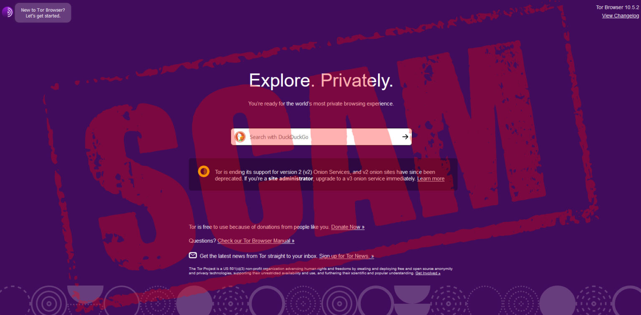Sign up for Tor News link

(346, 256)
